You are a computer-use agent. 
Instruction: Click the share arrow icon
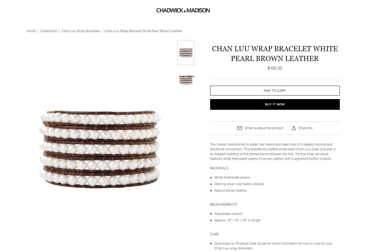coord(294,128)
